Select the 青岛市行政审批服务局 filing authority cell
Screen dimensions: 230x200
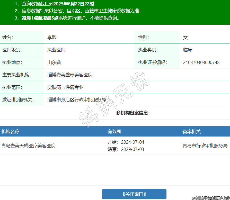[205, 146]
